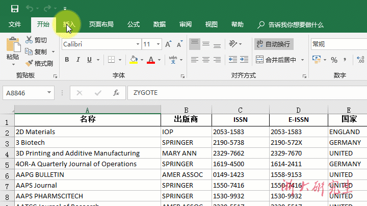
Task: Click the 复制 button
Action: pos(36,51)
